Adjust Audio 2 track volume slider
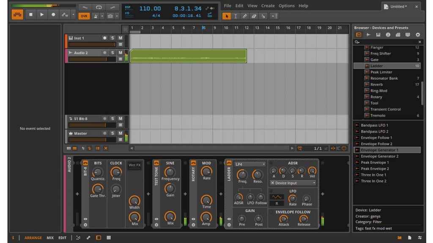 [92, 59]
